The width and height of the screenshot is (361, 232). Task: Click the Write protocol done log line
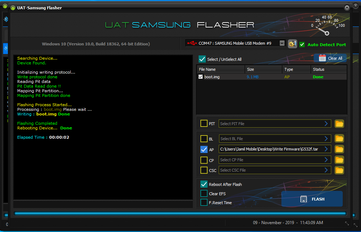tap(37, 77)
